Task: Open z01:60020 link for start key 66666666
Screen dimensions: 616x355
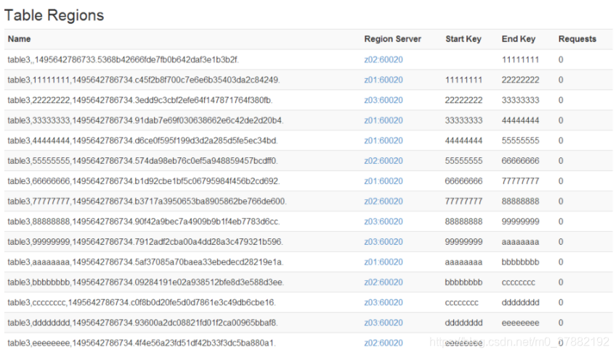Action: coord(384,181)
